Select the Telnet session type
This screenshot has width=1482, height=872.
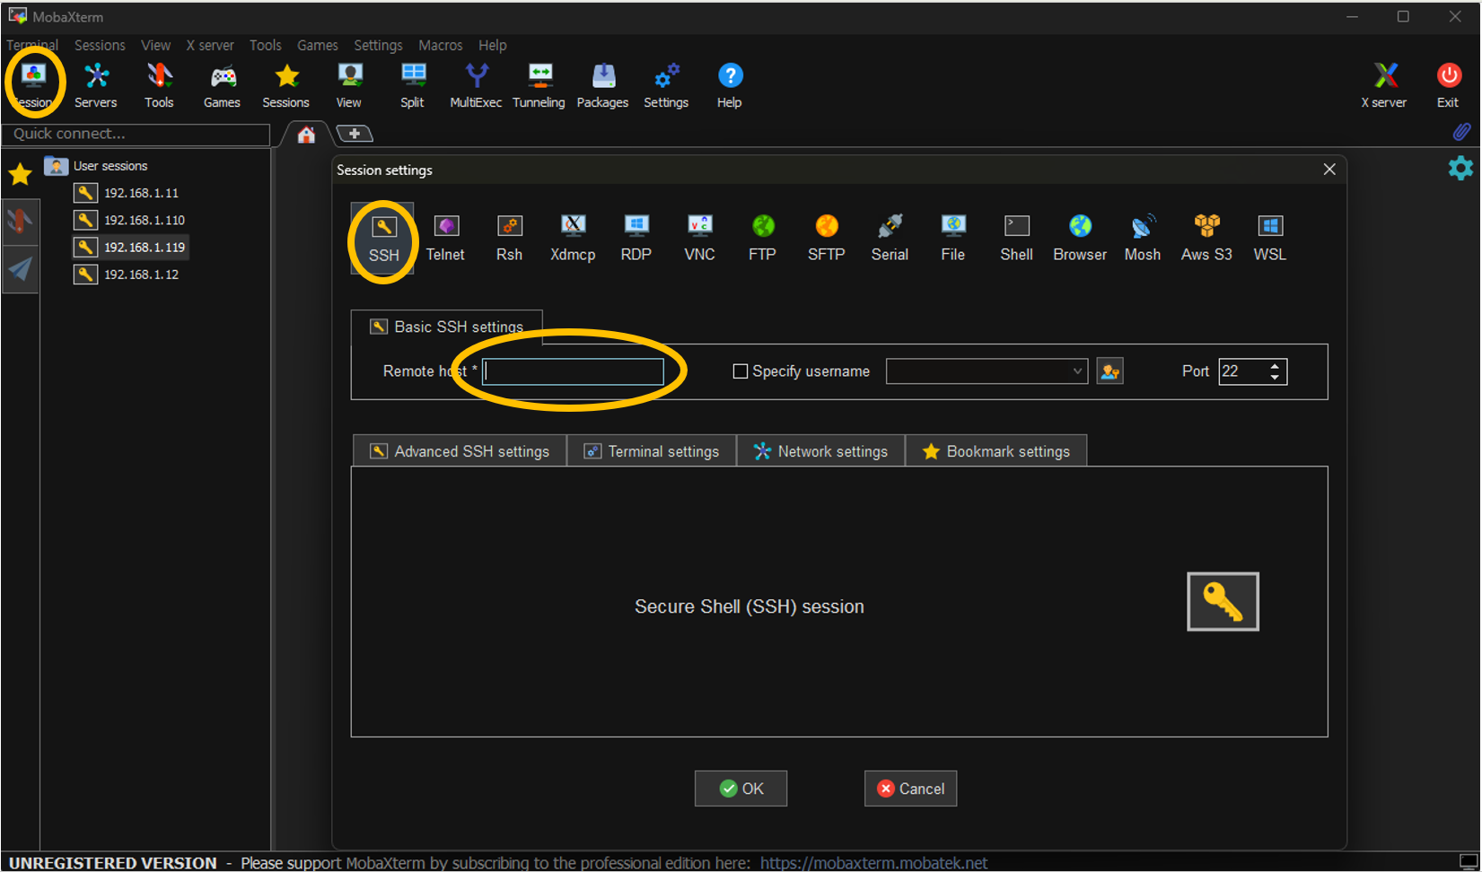pos(446,239)
